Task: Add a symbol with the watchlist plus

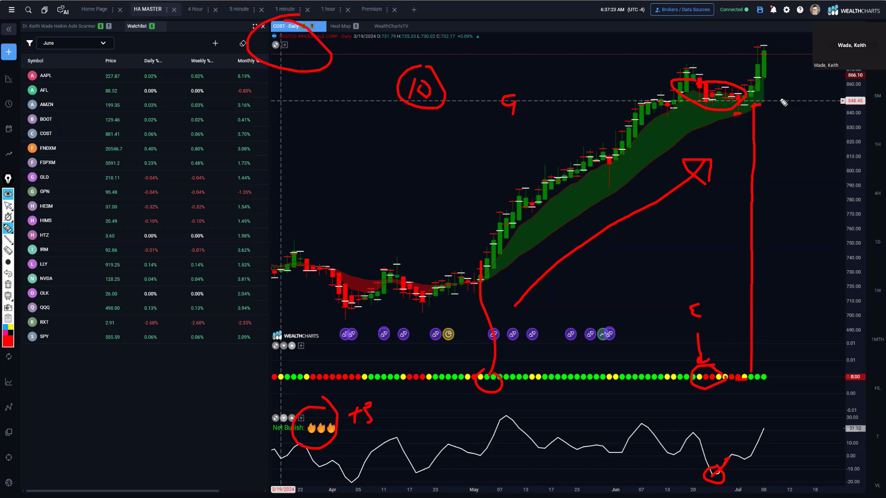Action: pyautogui.click(x=215, y=43)
